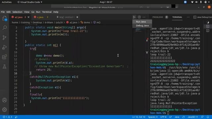212x119 pixels.
Task: Open the Terminal menu
Action: click(47, 12)
